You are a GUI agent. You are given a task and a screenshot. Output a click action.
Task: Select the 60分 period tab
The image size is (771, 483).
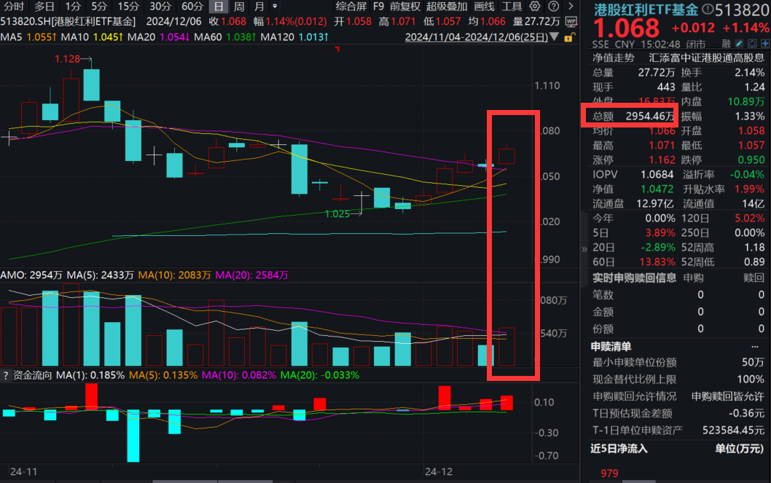[x=192, y=7]
